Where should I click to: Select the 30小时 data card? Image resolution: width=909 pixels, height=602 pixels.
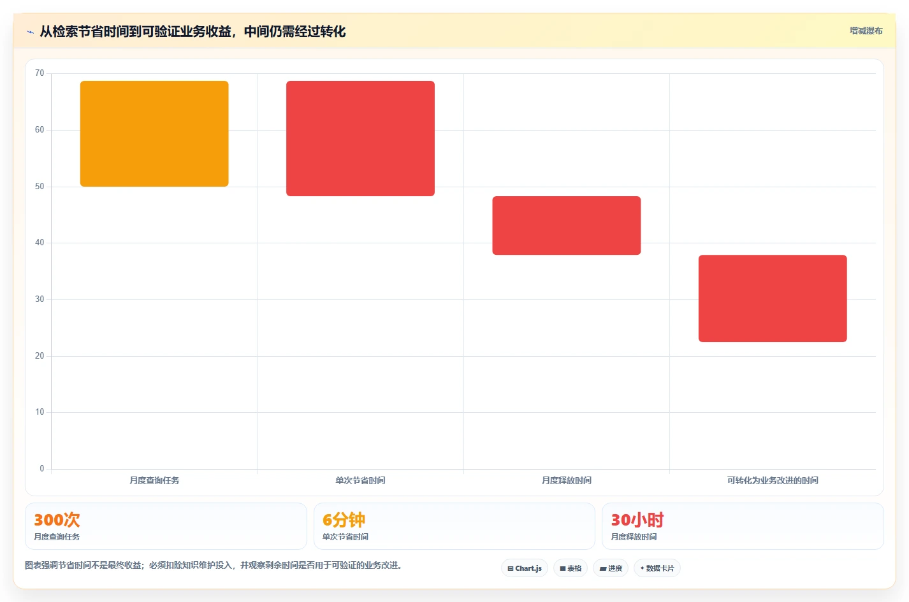(743, 526)
